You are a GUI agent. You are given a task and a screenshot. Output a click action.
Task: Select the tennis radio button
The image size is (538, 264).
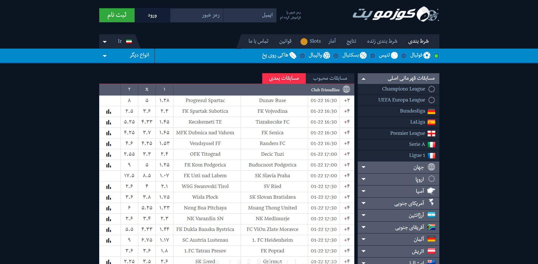coord(404,56)
